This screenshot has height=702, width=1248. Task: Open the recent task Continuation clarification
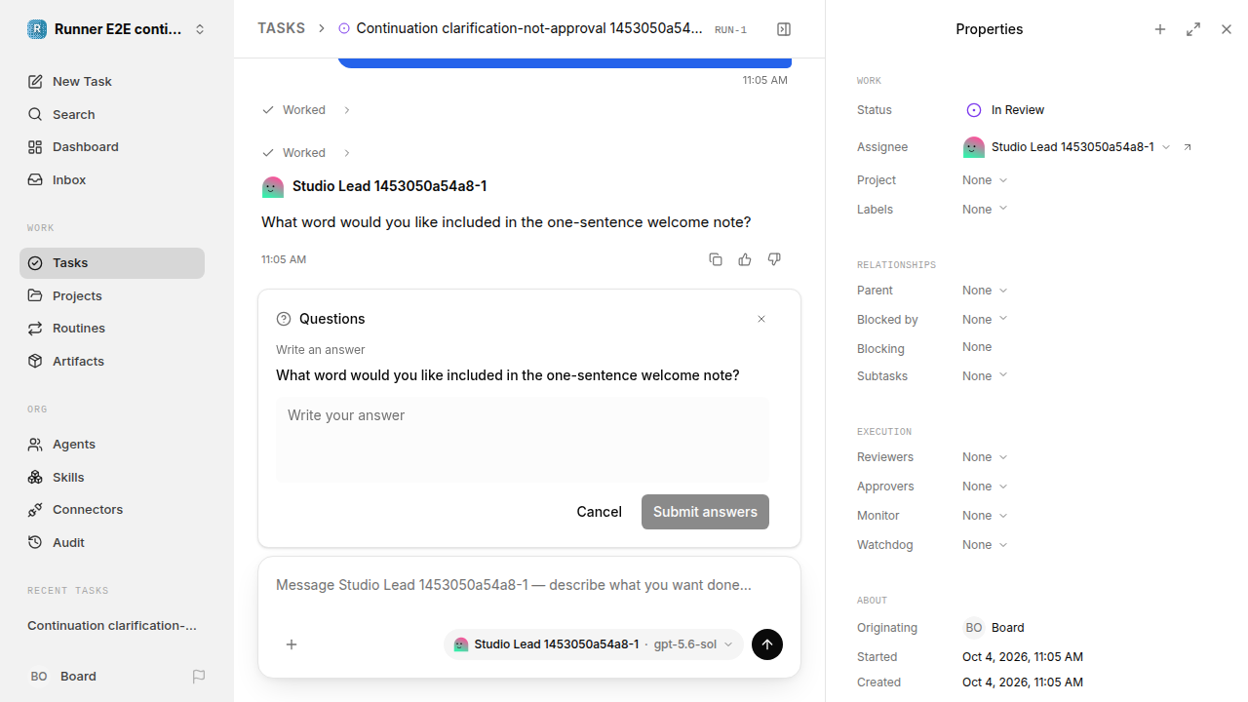pyautogui.click(x=112, y=626)
